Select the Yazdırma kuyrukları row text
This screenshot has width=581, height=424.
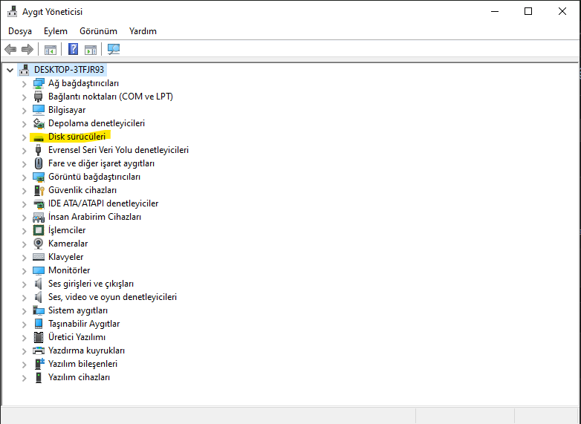click(x=86, y=350)
